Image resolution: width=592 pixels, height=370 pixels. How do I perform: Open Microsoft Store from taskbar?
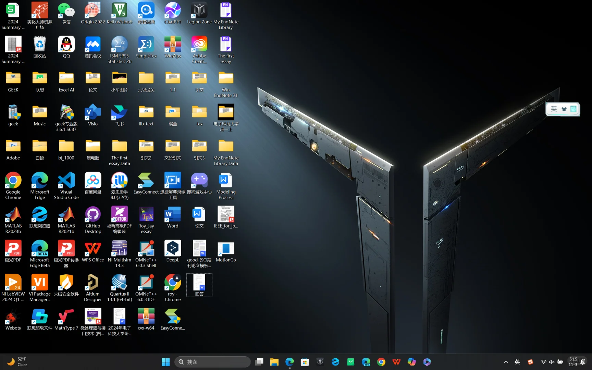[x=305, y=362]
